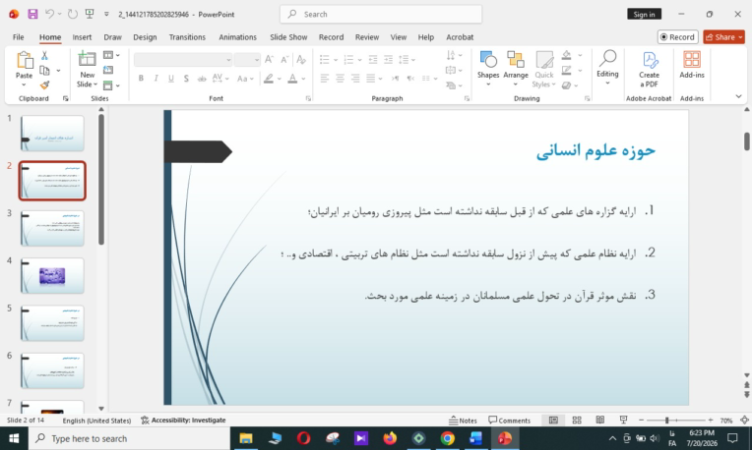Screen dimensions: 752x450
Task: Open the Line Spacing dropdown
Action: tap(407, 59)
